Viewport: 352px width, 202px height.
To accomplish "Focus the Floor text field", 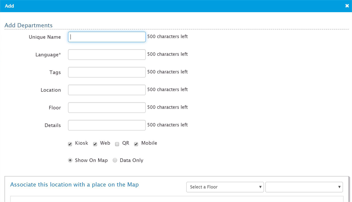I will point(107,107).
